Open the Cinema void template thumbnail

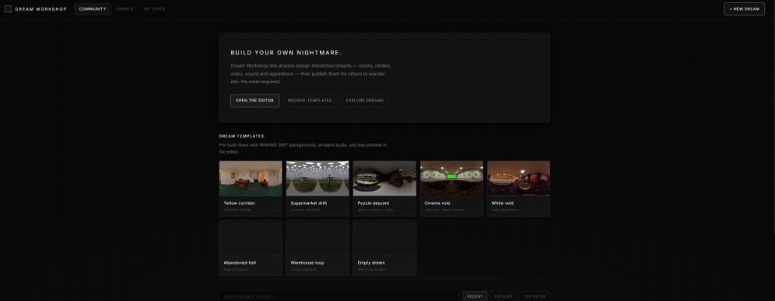452,178
